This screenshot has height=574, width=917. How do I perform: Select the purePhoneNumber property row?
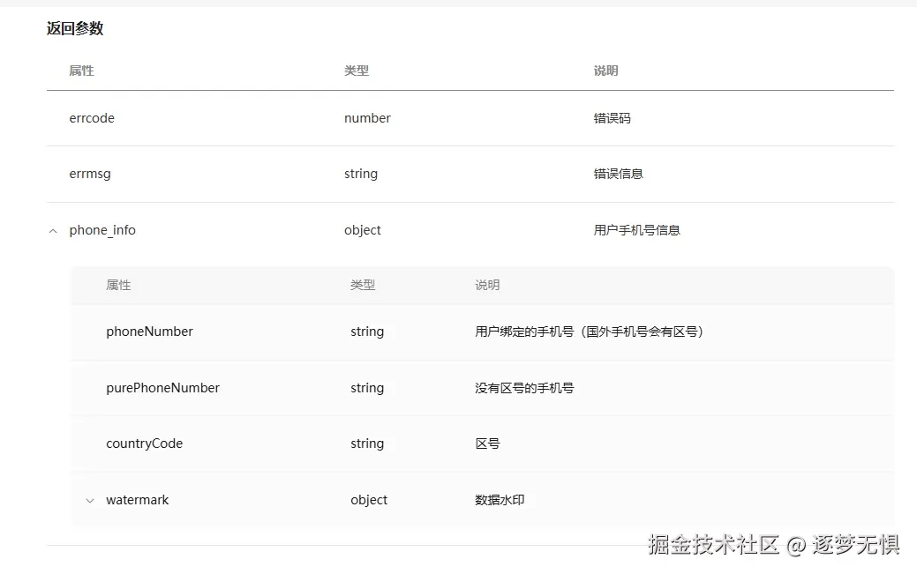coord(162,388)
